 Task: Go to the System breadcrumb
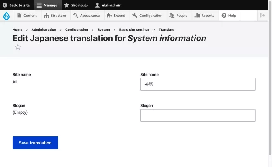click(103, 29)
